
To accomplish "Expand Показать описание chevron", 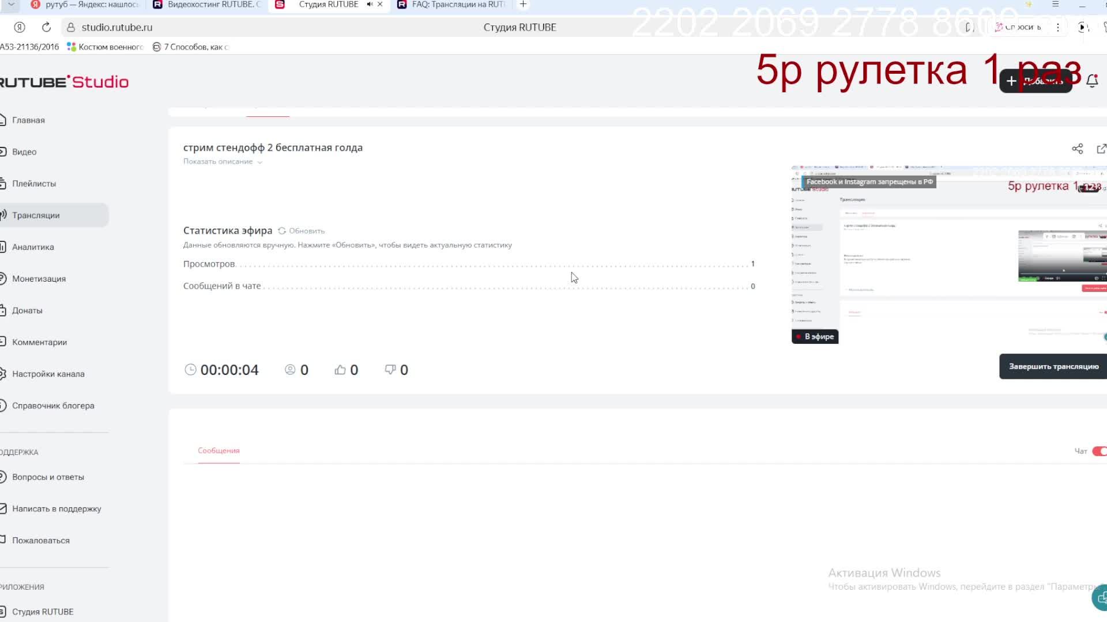I will 260,162.
